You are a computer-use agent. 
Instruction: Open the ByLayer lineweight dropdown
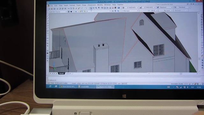pos(166,11)
